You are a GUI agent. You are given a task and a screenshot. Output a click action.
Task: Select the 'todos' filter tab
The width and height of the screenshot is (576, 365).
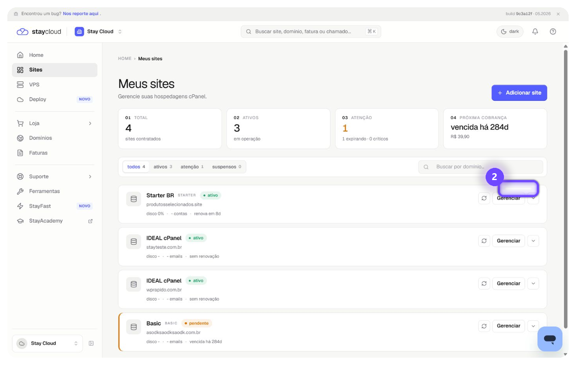tap(136, 167)
